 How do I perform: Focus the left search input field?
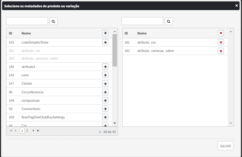click(x=27, y=21)
